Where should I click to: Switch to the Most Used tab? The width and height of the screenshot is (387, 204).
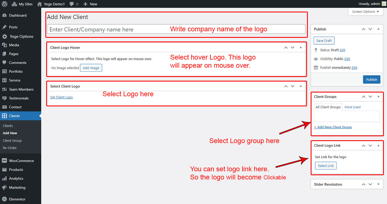tap(352, 107)
